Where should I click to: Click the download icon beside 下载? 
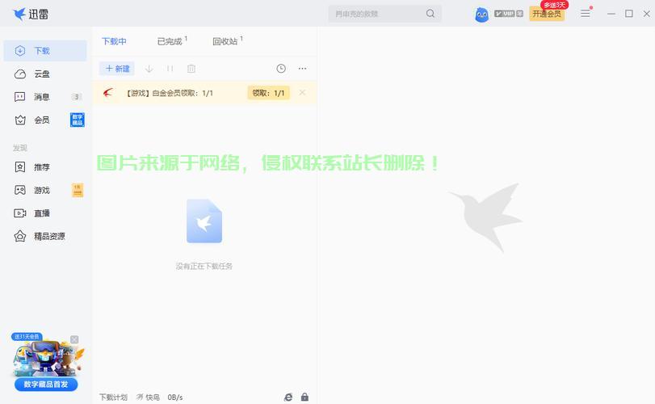(x=20, y=51)
